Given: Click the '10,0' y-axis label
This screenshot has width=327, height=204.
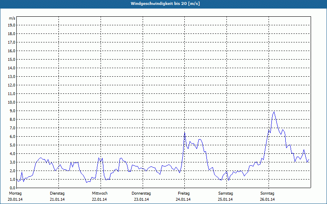Looking at the screenshot, I should pyautogui.click(x=11, y=102).
